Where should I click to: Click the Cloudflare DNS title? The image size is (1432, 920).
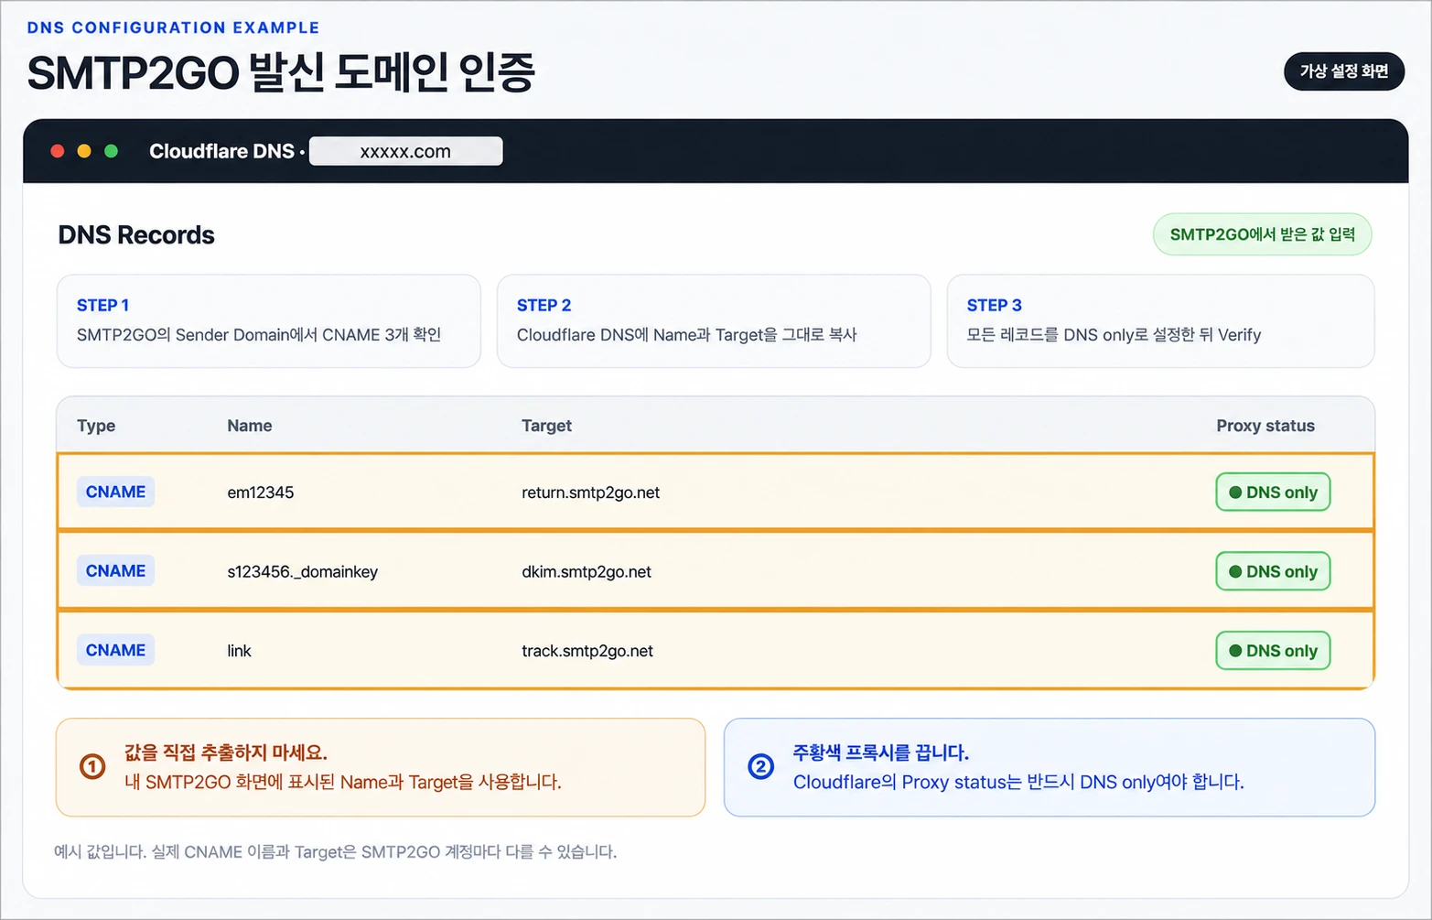point(222,151)
